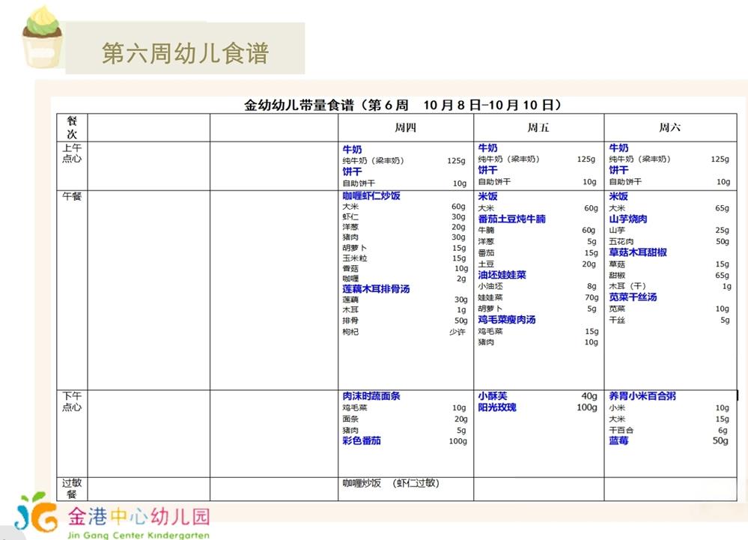Viewport: 748px width, 540px height.
Task: Click the 金港中心幼儿园 name text
Action: click(139, 517)
